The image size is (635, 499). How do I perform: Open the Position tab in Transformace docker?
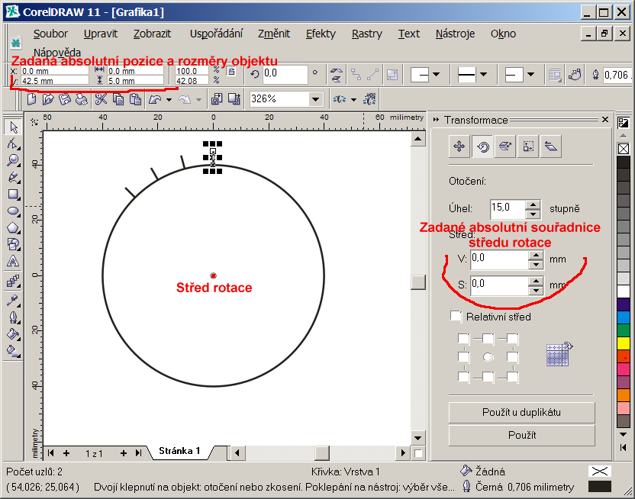459,146
